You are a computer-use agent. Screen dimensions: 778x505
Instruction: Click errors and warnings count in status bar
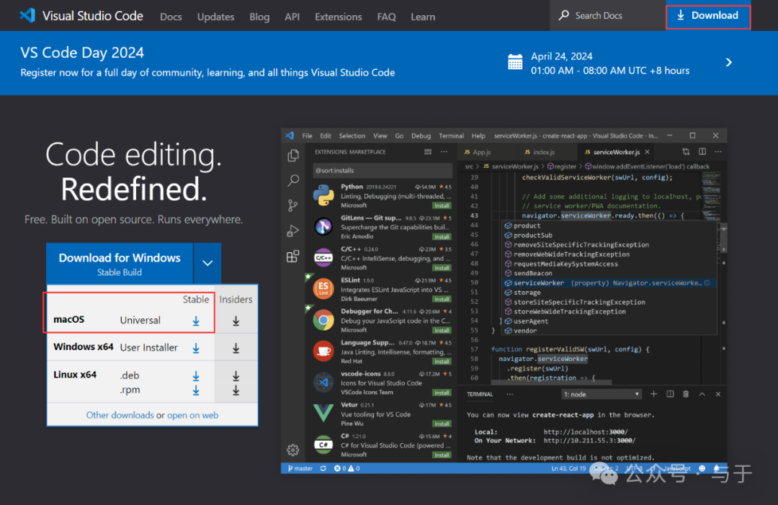tap(346, 468)
